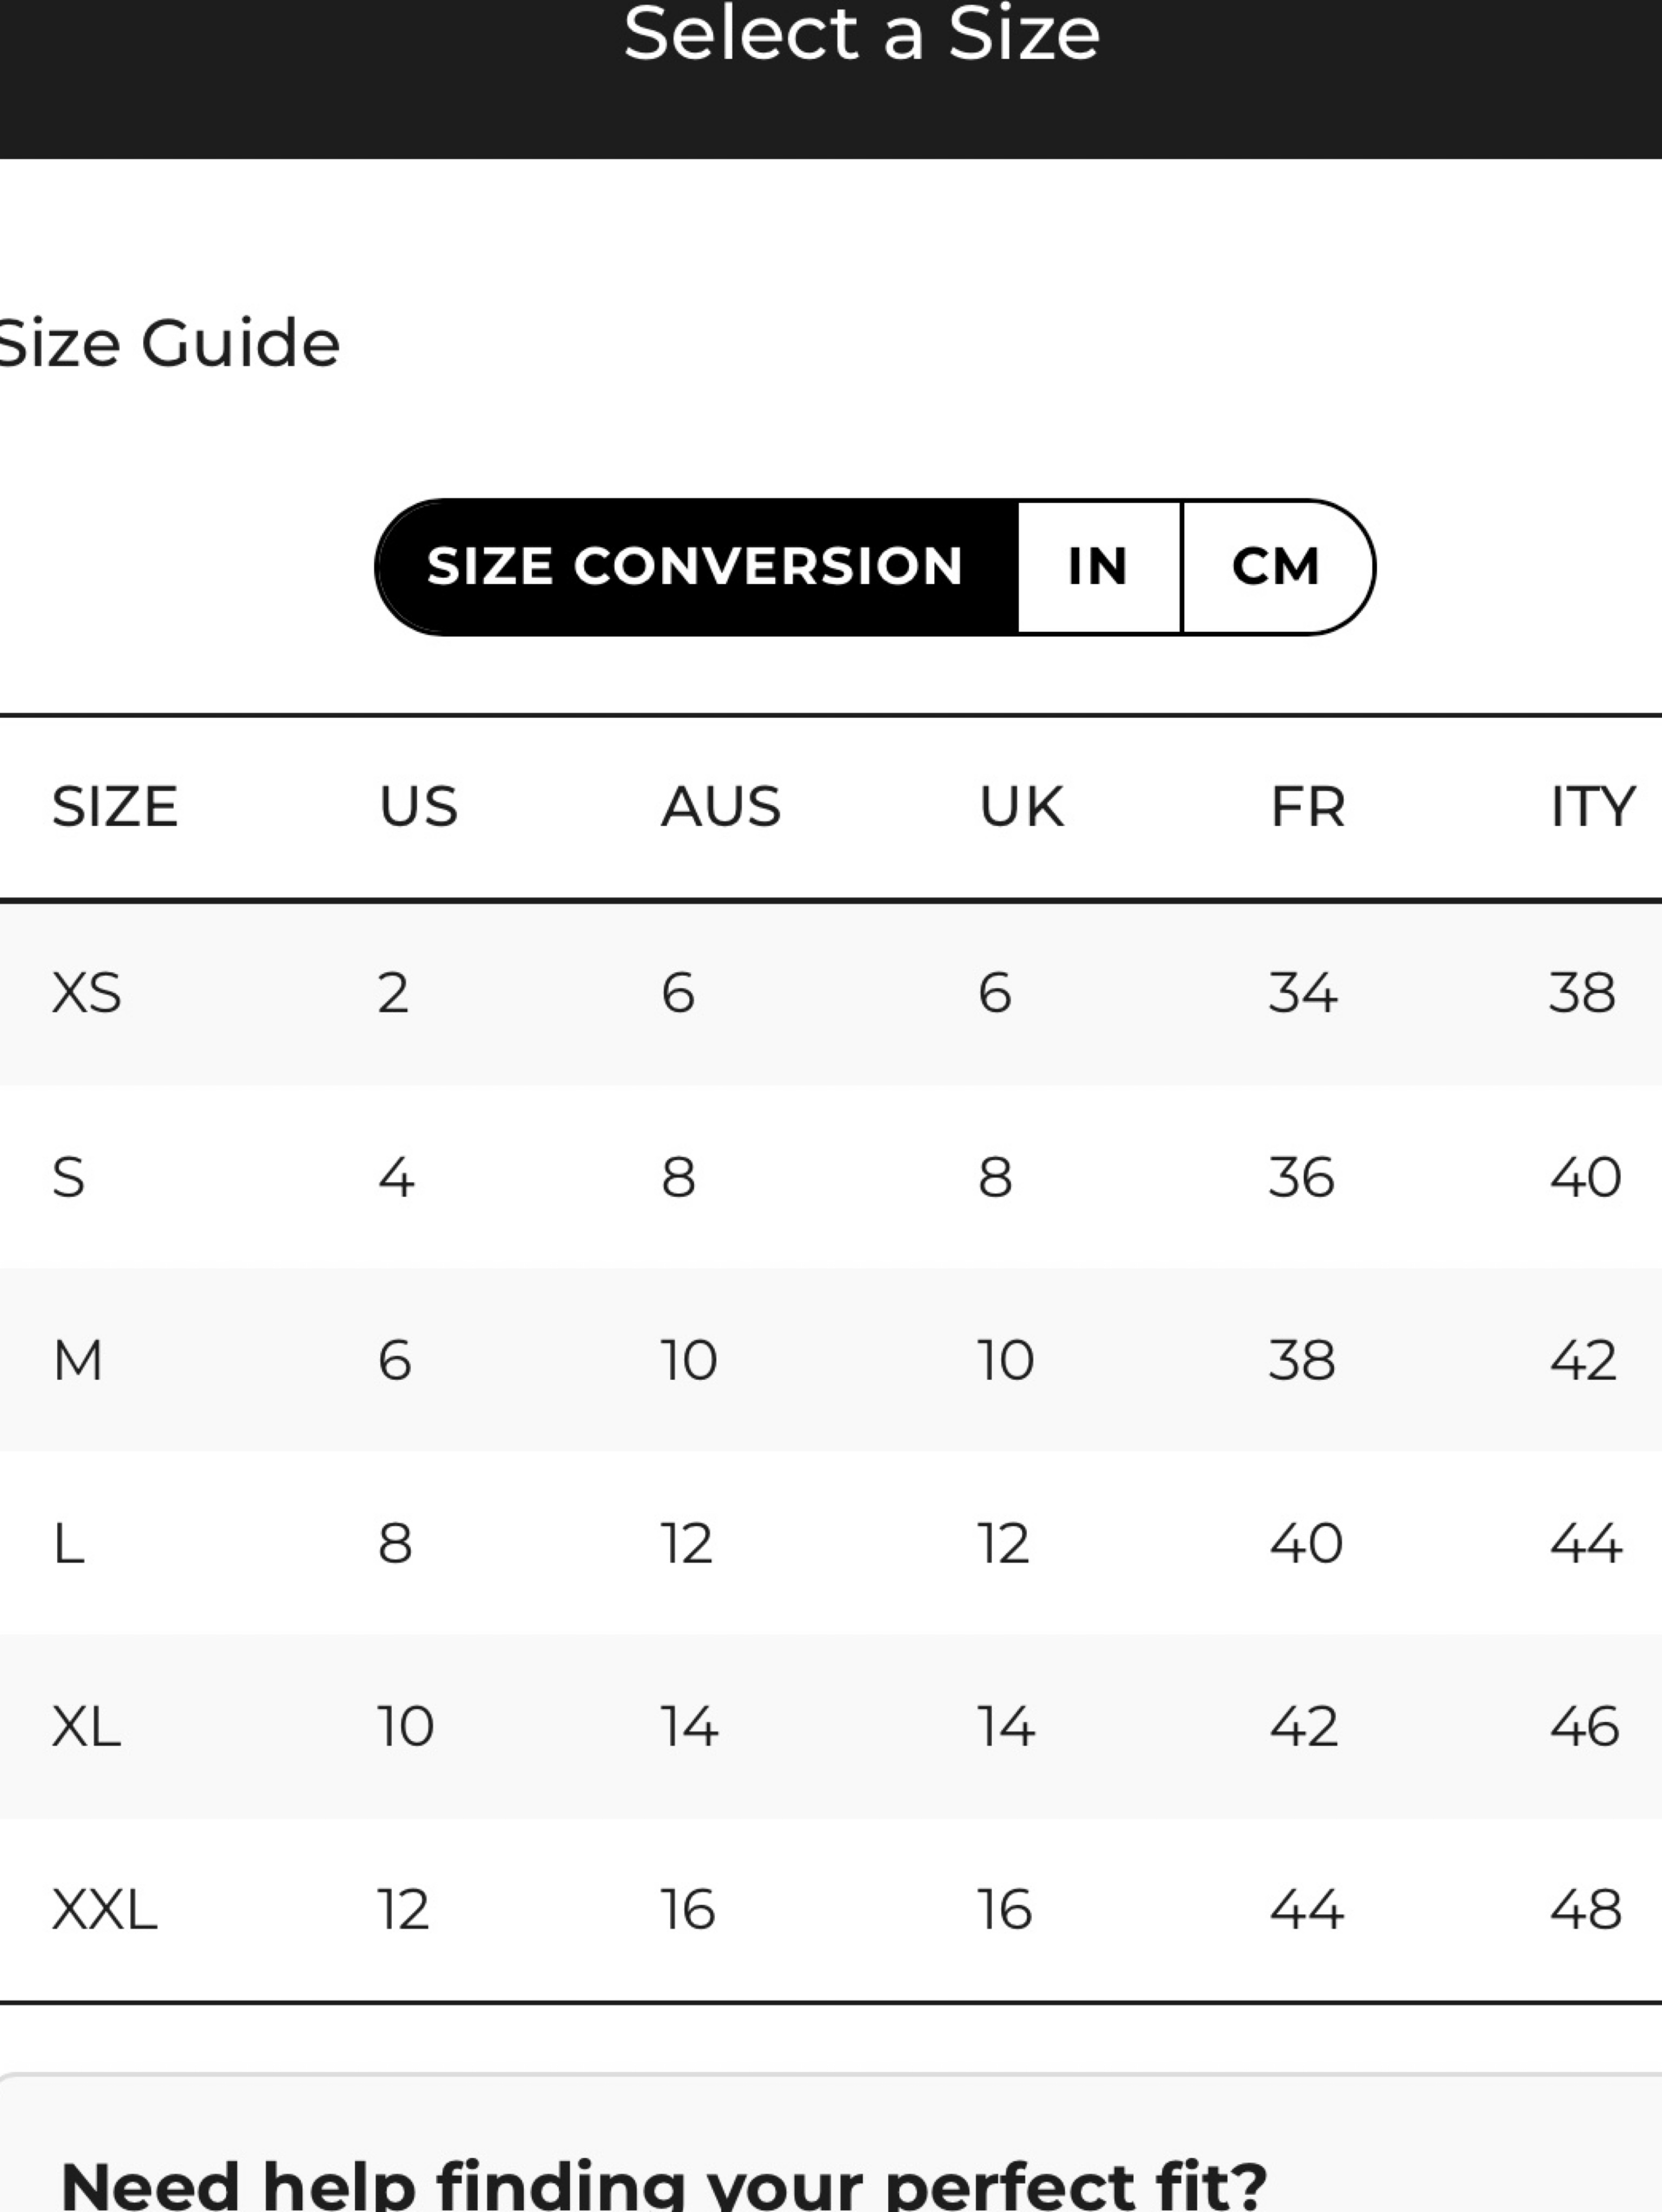Select the IN measurement toggle
The width and height of the screenshot is (1662, 2212).
click(1099, 567)
